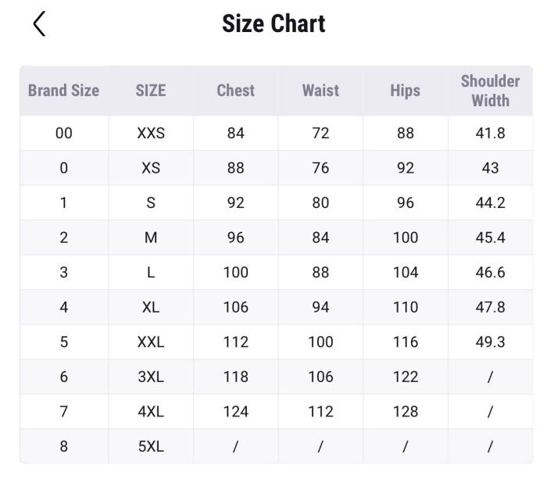Click the 5XL size cell
Image resolution: width=547 pixels, height=504 pixels.
151,447
